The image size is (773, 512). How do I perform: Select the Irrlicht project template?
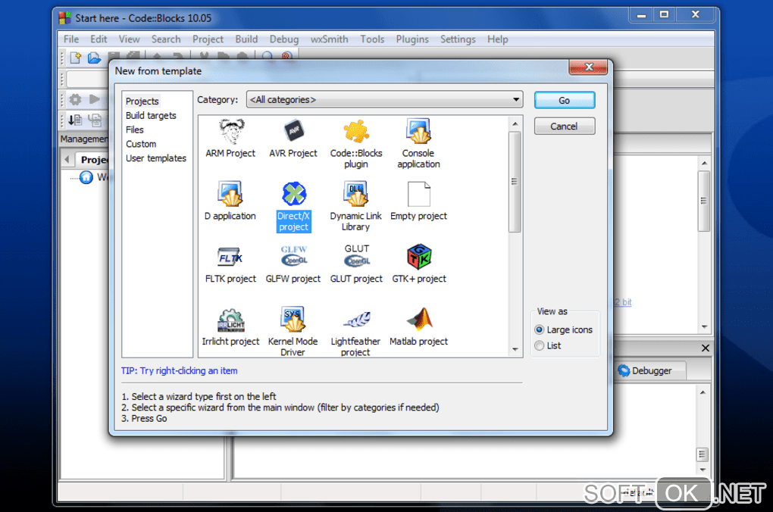[230, 326]
